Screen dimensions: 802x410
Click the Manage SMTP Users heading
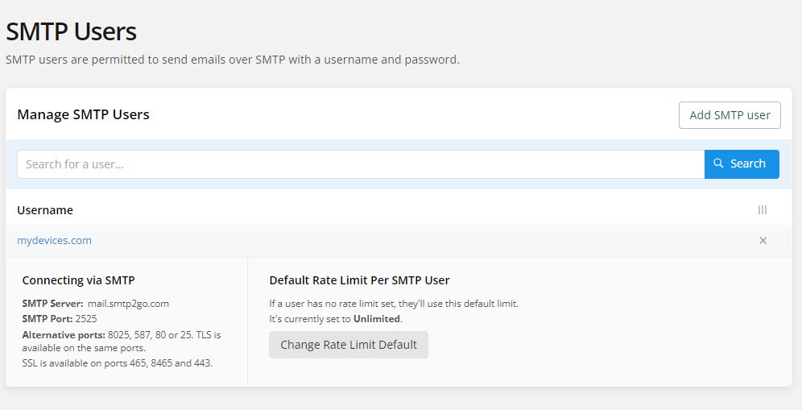[x=84, y=114]
